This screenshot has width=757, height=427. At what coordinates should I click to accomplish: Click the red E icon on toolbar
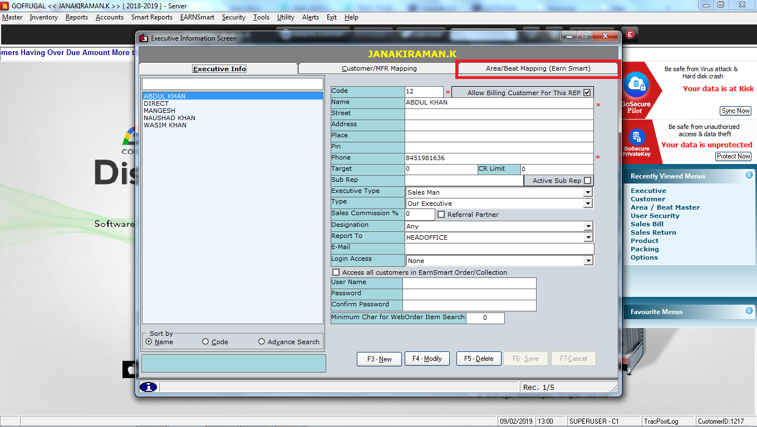pos(630,34)
